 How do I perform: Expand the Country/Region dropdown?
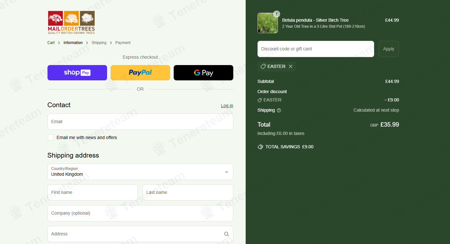tap(140, 172)
